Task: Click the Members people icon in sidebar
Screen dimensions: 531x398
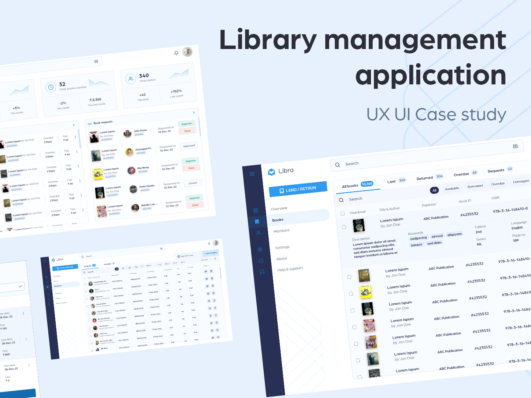Action: (x=258, y=233)
